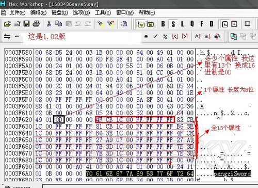258x188 pixels.
Task: Select the D double data type button
Action: (212, 24)
